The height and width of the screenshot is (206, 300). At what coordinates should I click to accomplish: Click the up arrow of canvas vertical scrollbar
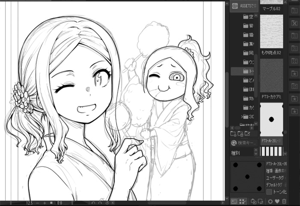[227, 3]
